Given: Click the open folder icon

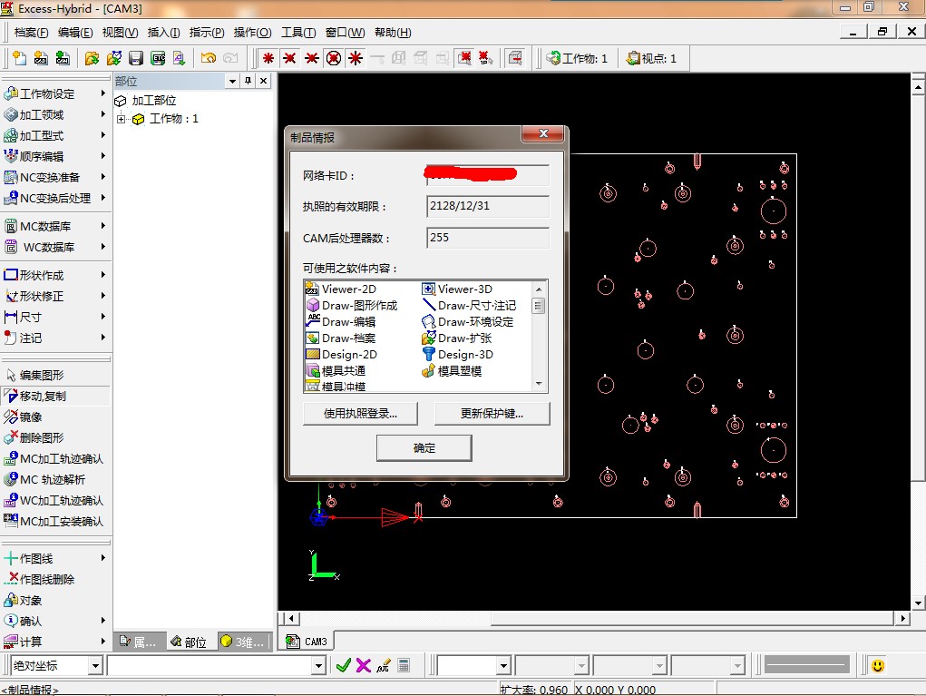Looking at the screenshot, I should (92, 58).
